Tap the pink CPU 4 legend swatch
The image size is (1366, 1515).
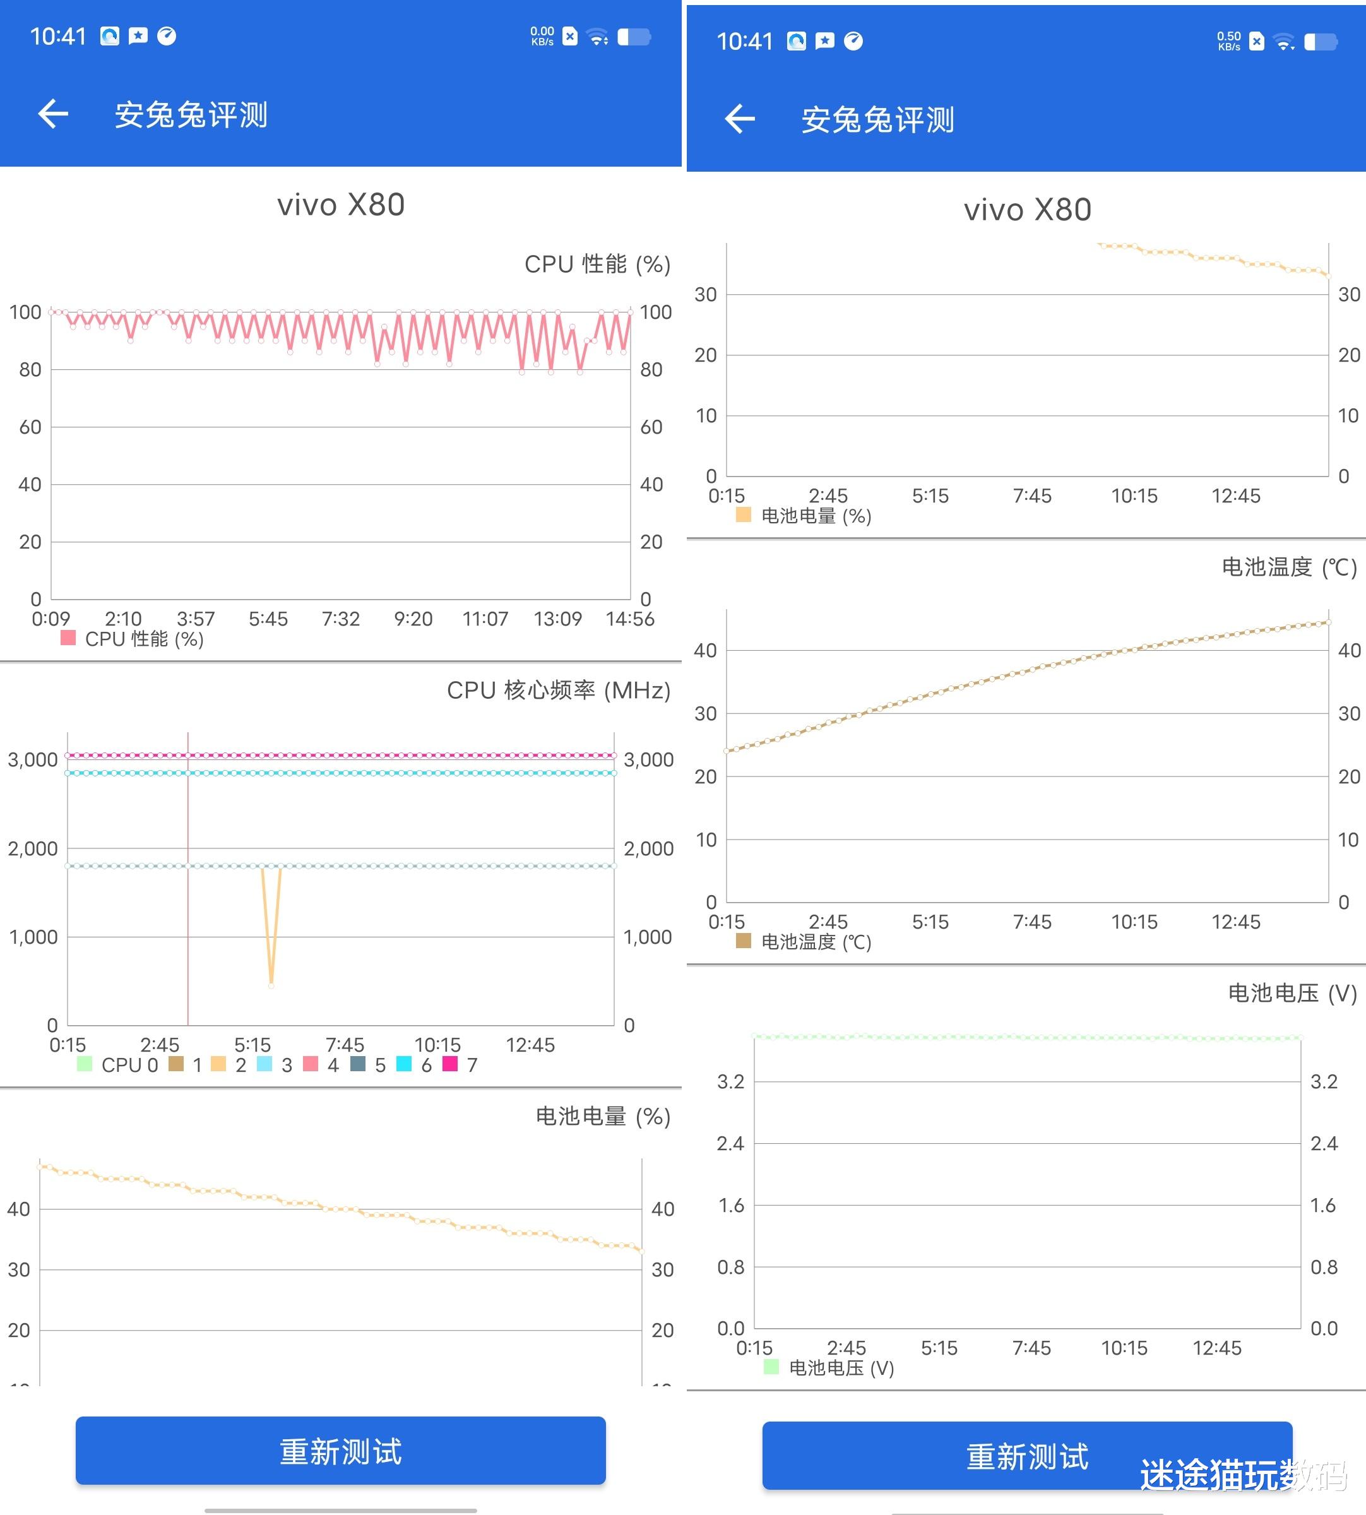point(311,1063)
